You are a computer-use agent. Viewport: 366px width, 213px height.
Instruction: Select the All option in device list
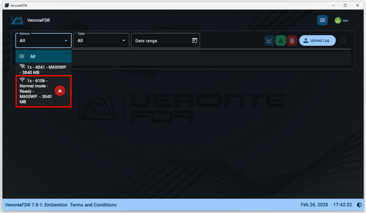(x=33, y=56)
